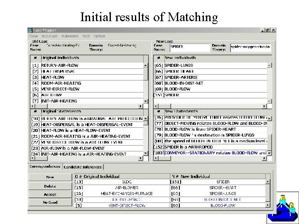Select correspondence row HEAT-EXCHANGE1-FURNACE
Viewport: 299px width, 224px height.
coord(170,194)
